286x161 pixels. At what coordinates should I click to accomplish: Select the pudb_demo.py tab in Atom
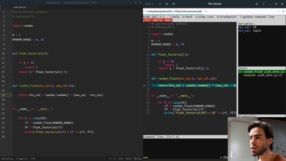click(x=20, y=7)
